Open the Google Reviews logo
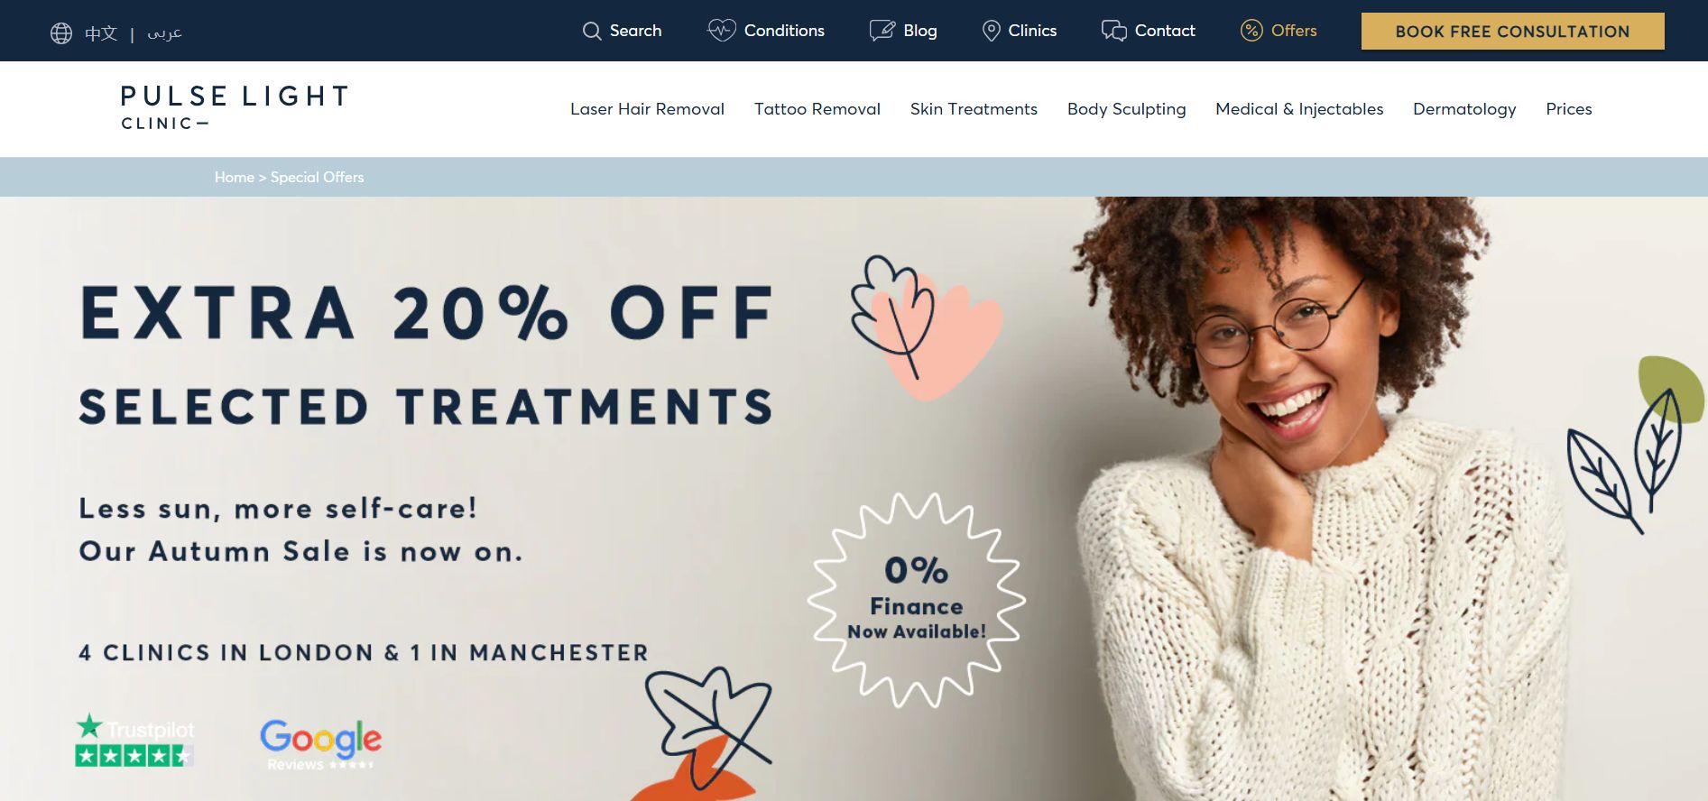The image size is (1708, 801). click(x=320, y=745)
